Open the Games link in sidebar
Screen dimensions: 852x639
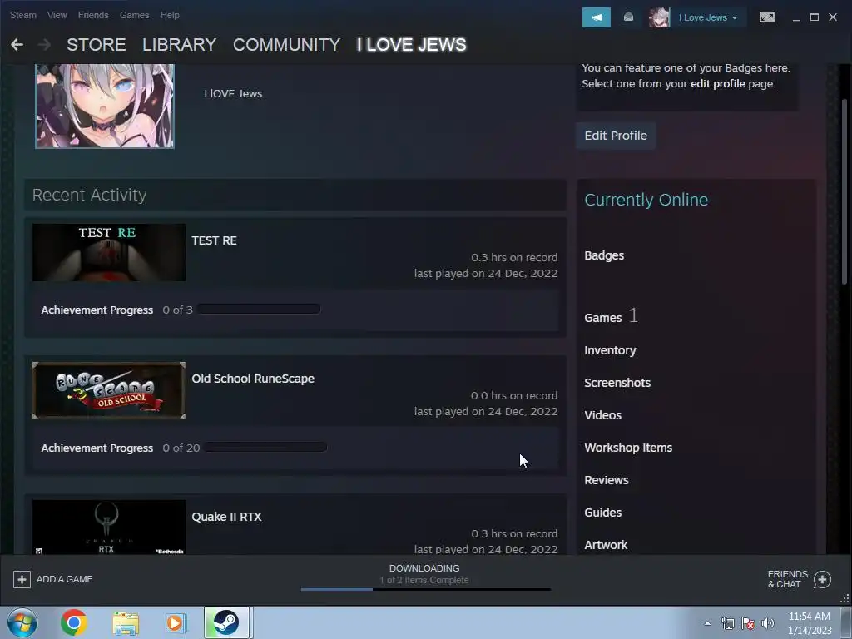(602, 318)
